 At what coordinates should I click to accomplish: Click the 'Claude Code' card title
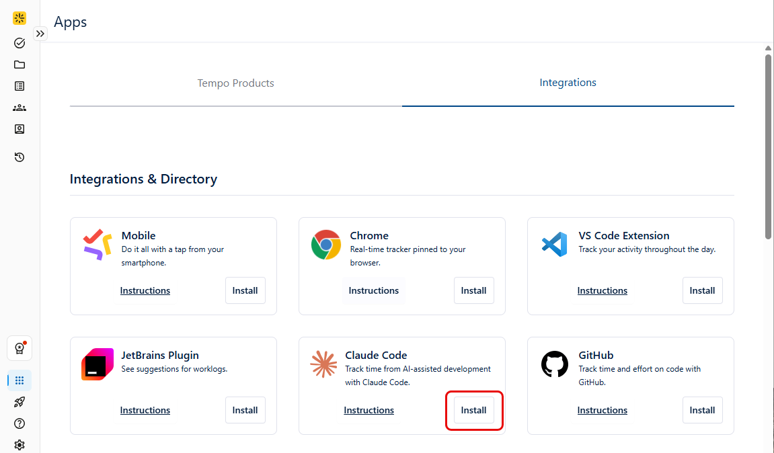[376, 356]
